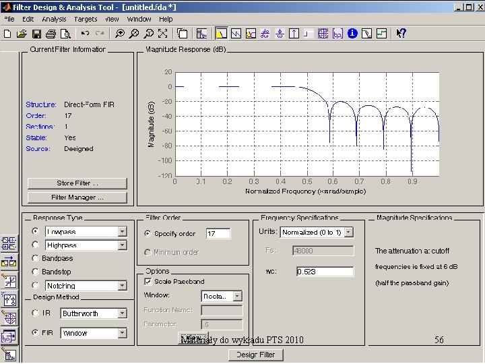Show the Magnitude Response view icon
Viewport: 485px width, 364px height.
[220, 33]
